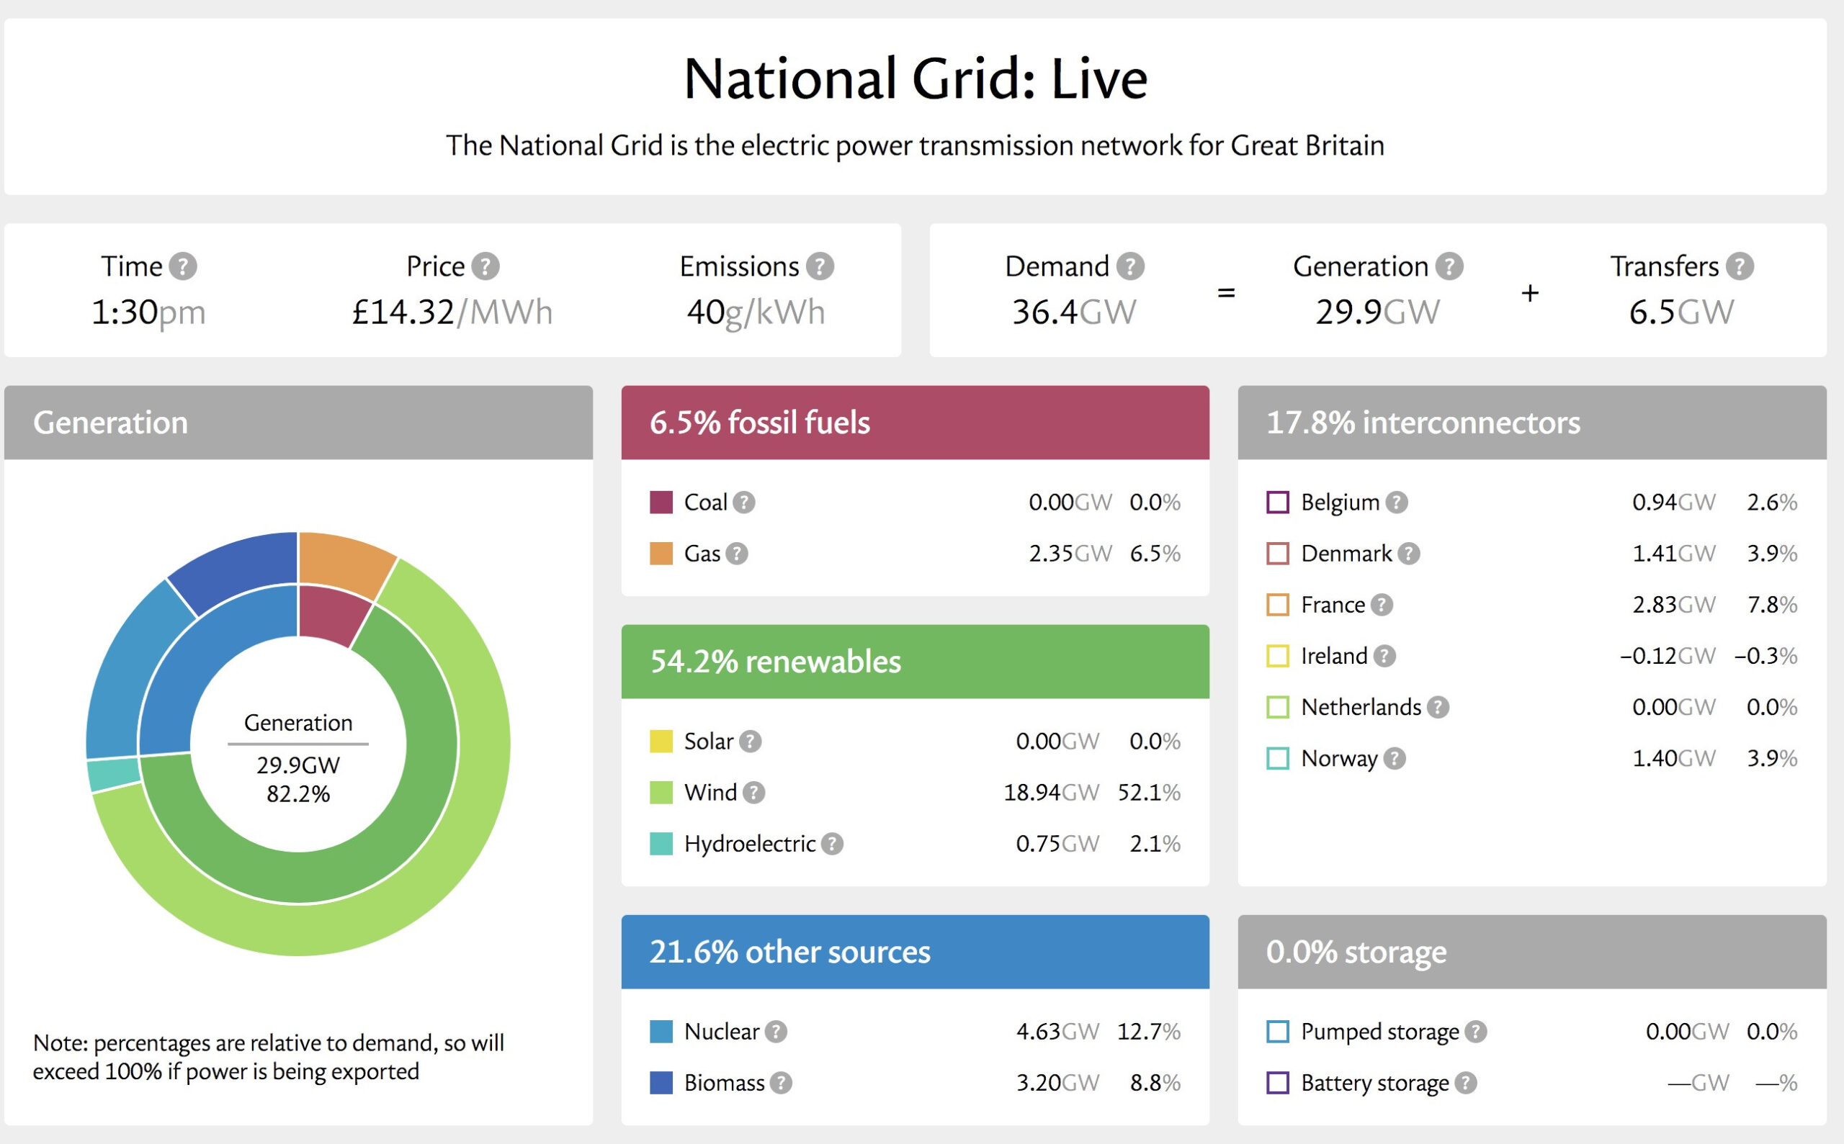Click the Belgium outlined legend square
The height and width of the screenshot is (1144, 1844).
[x=1278, y=503]
